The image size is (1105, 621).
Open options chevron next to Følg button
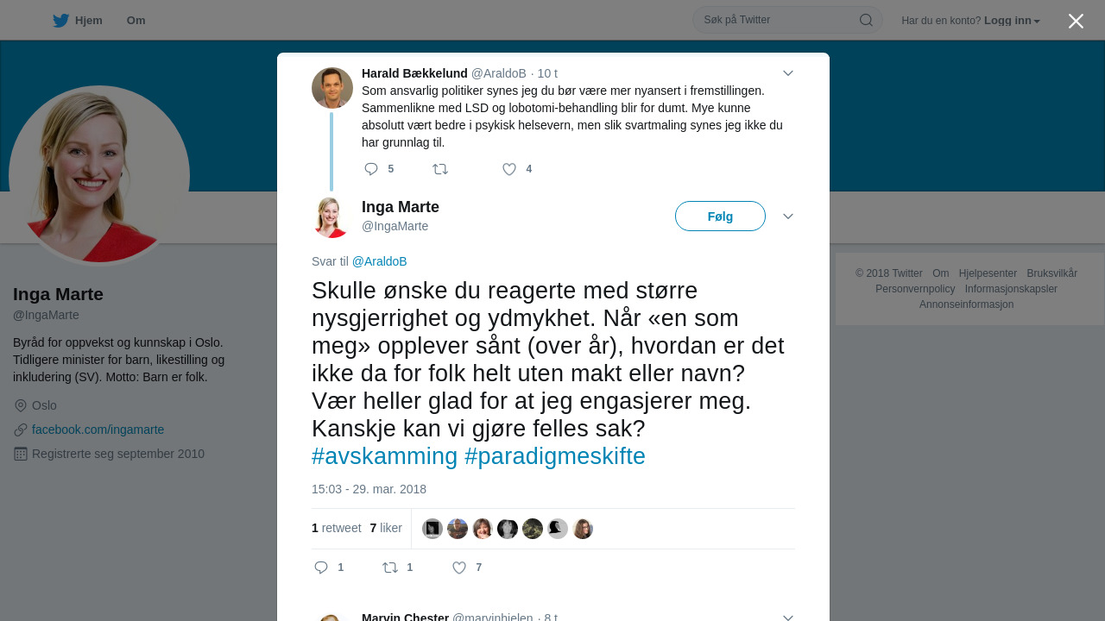click(x=788, y=216)
